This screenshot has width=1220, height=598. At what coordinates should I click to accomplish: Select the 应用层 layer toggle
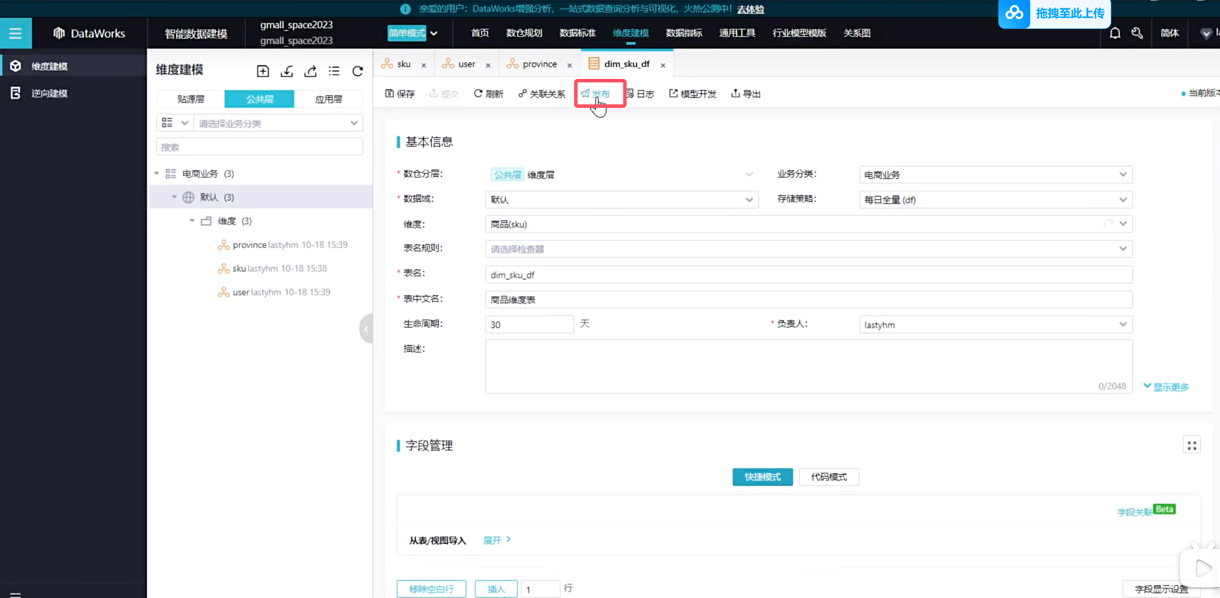tap(328, 99)
